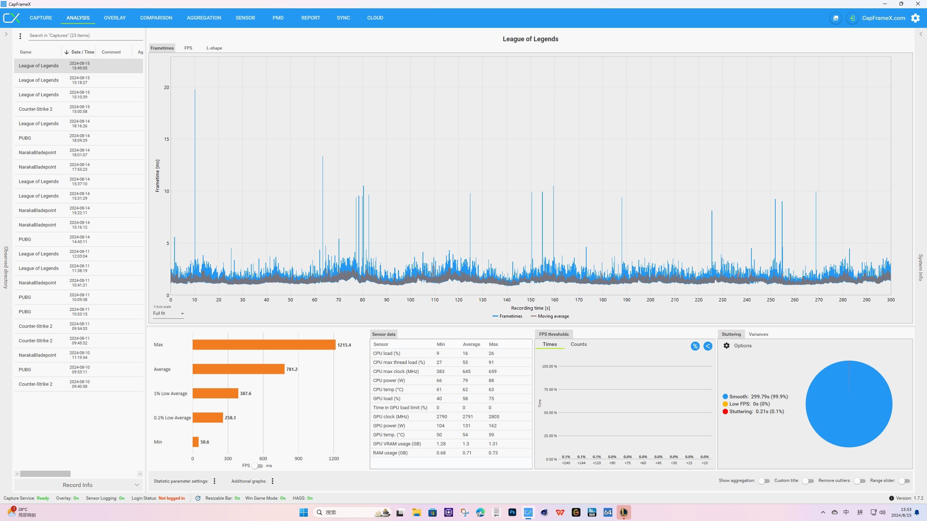Image resolution: width=927 pixels, height=521 pixels.
Task: Click the refresh icon in status bar
Action: coord(198,498)
